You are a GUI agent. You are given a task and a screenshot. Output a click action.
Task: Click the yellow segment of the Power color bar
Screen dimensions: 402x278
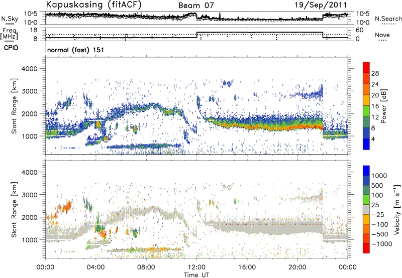click(366, 100)
